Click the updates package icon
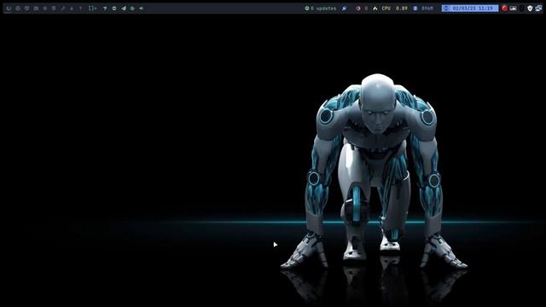 click(x=307, y=9)
